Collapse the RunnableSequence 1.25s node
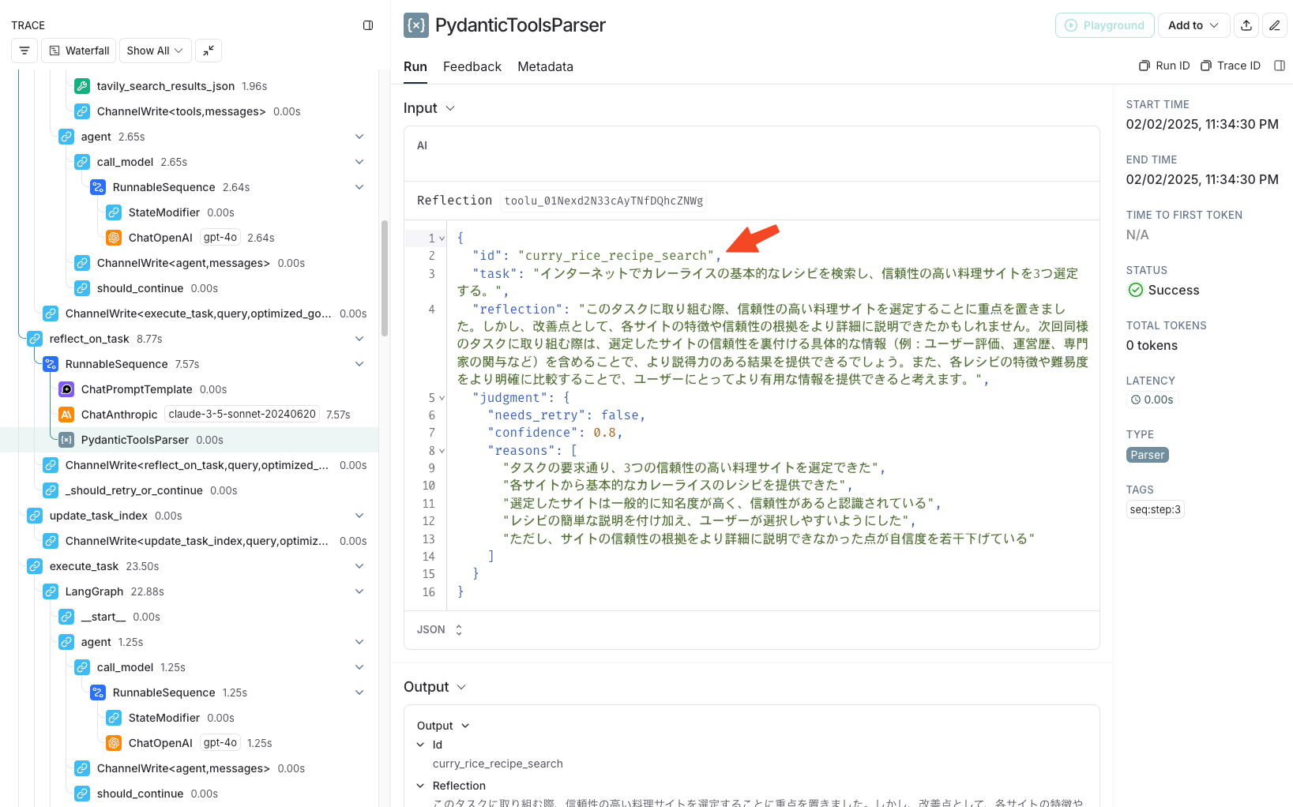The image size is (1293, 807). (x=359, y=693)
